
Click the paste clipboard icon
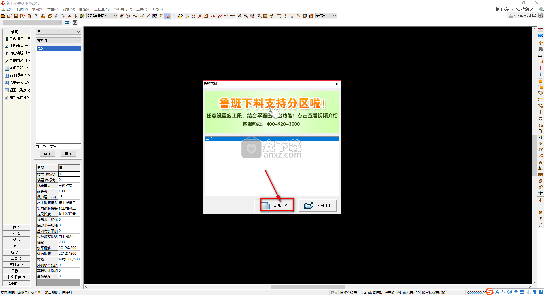82,16
